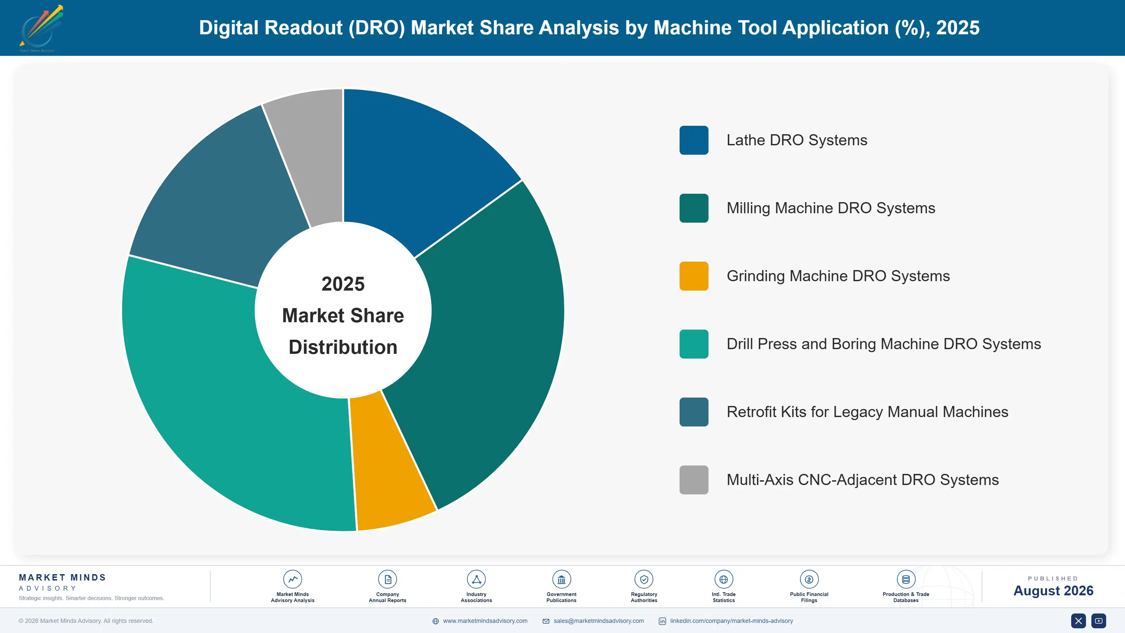Click the Drill Press and Boring legend swatch
Viewport: 1125px width, 633px height.
pos(693,344)
